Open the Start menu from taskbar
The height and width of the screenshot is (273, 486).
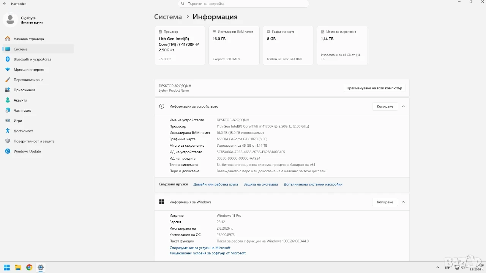(x=7, y=267)
